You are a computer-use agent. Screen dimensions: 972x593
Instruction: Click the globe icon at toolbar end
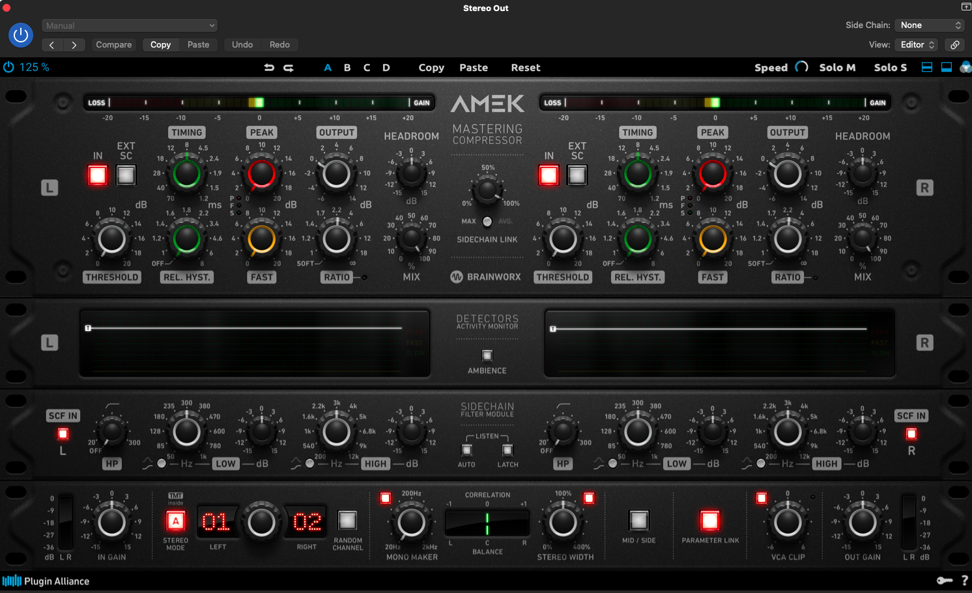tap(965, 67)
